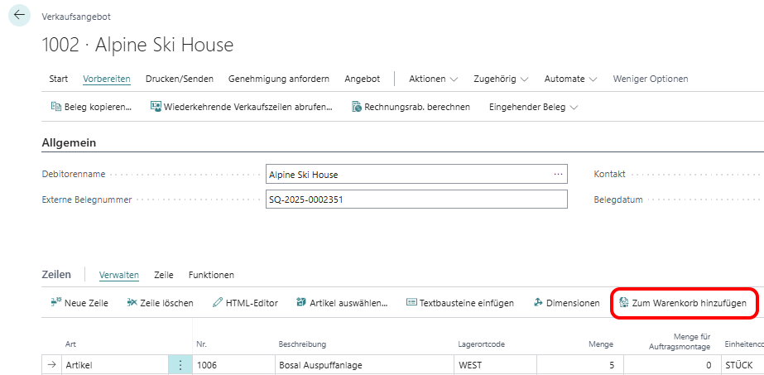This screenshot has height=375, width=764.
Task: Click Artikel auswählen icon
Action: 301,303
